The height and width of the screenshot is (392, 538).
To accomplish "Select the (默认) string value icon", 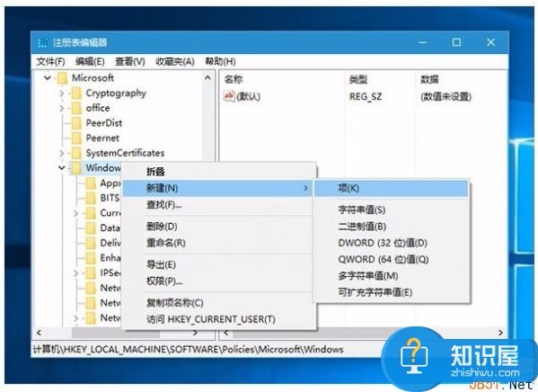I will point(228,96).
